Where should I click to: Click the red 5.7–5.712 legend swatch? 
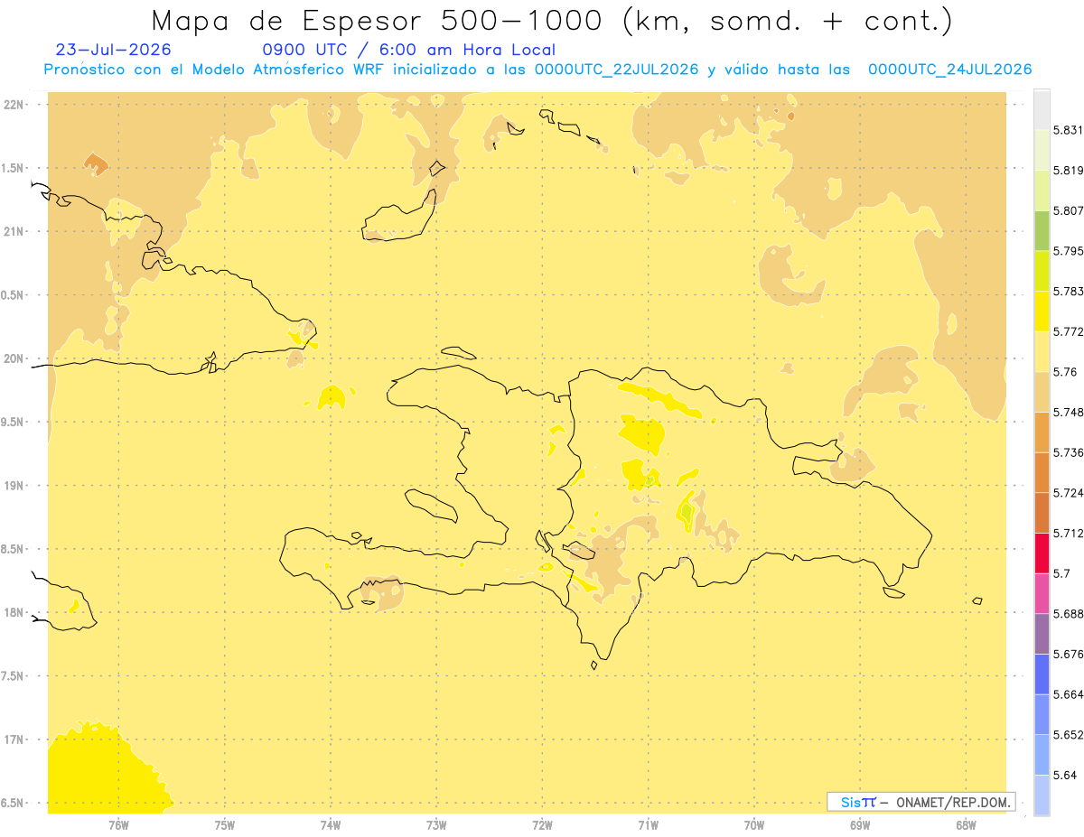tap(1042, 553)
